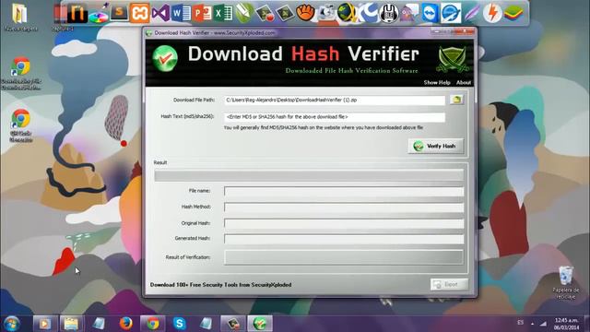This screenshot has height=332, width=590.
Task: Launch Excel from the top dock
Action: pyautogui.click(x=223, y=13)
